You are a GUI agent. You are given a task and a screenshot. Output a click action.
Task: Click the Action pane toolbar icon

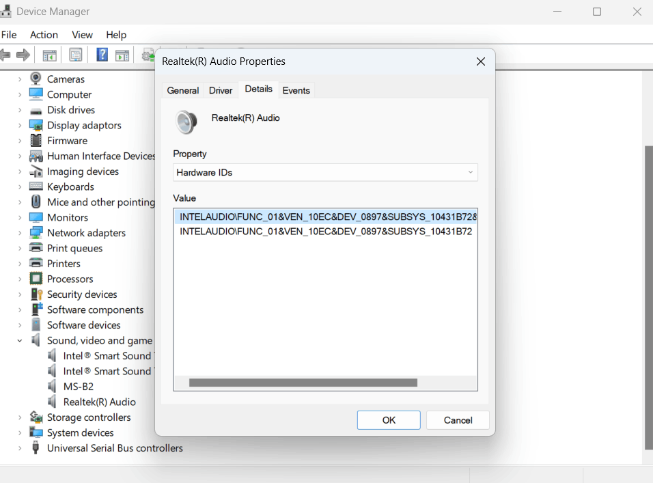122,55
